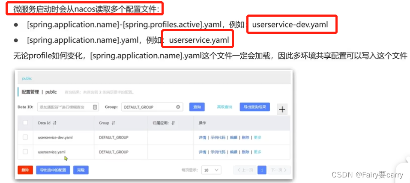Tick the select-all header checkbox
This screenshot has width=410, height=183.
click(25, 123)
